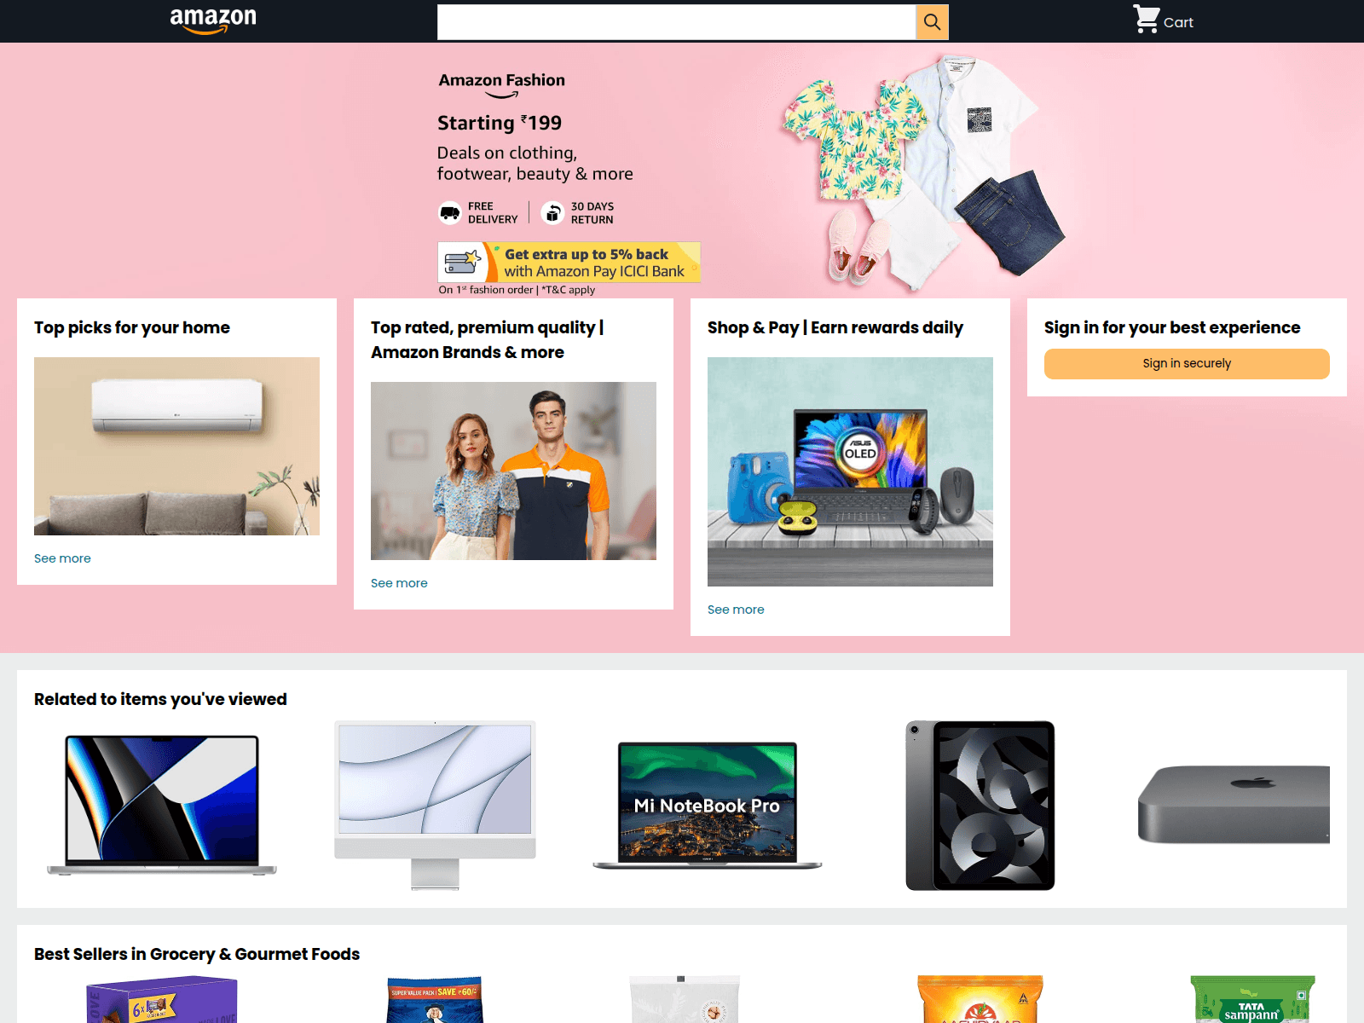1364x1023 pixels.
Task: Click 'Top picks for your home' heading
Action: click(132, 328)
